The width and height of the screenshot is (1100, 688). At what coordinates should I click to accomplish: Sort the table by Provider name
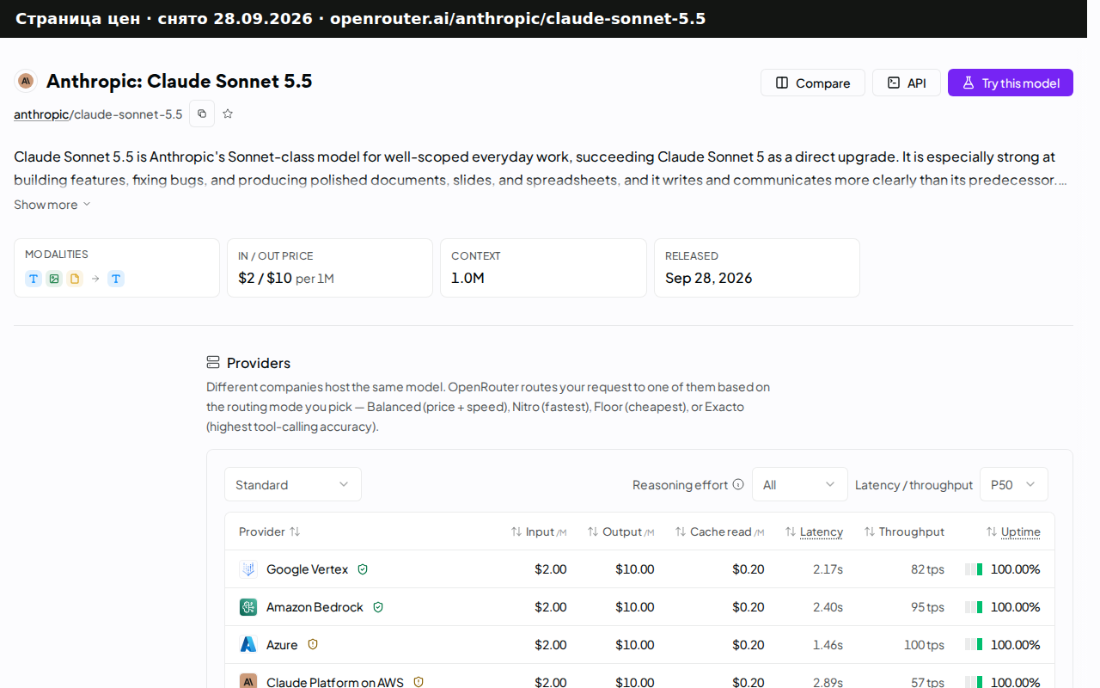pos(270,531)
